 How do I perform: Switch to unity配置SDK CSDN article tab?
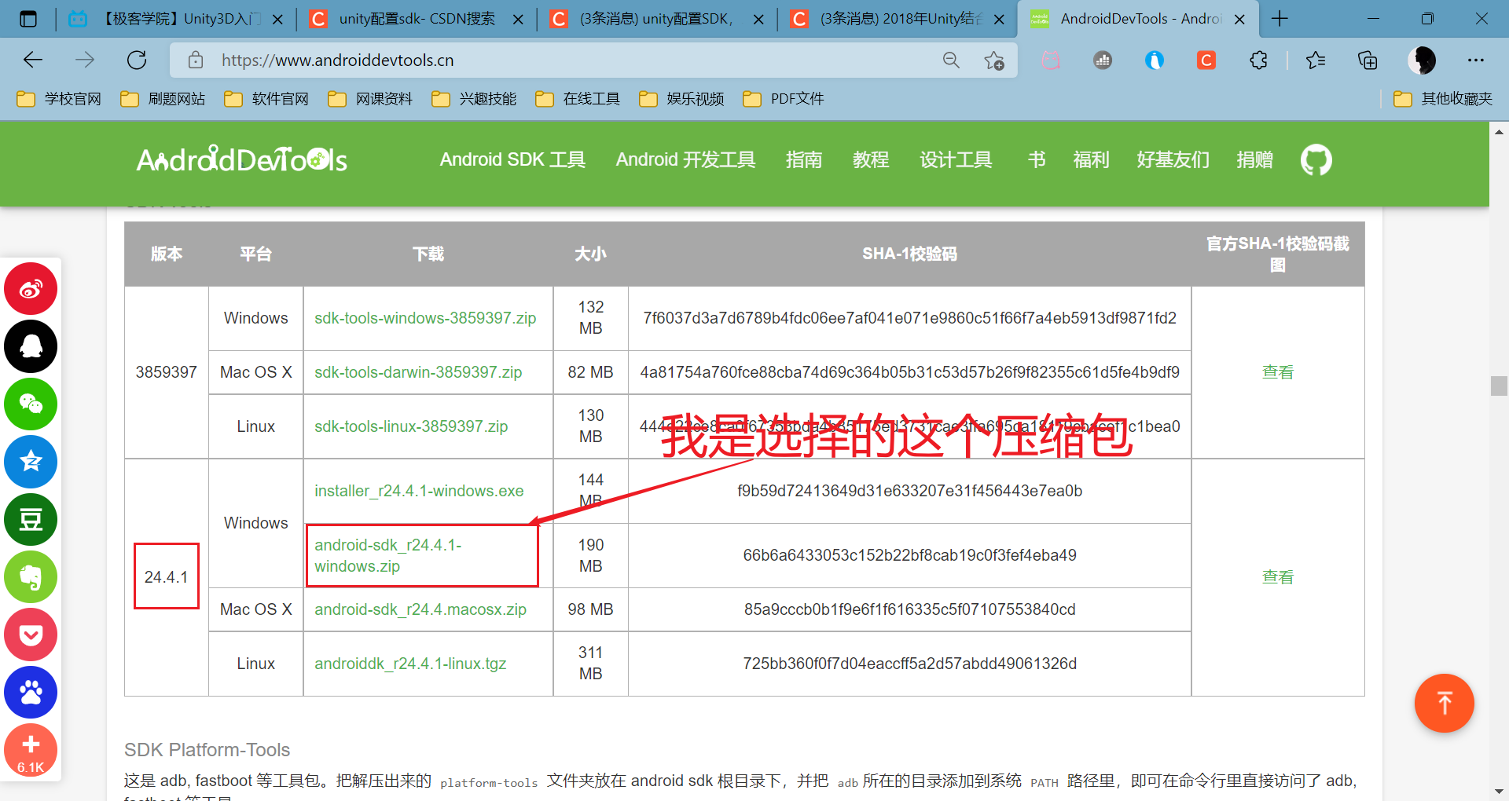click(x=656, y=19)
